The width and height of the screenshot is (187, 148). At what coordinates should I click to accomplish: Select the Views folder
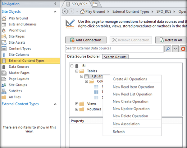(x=92, y=104)
